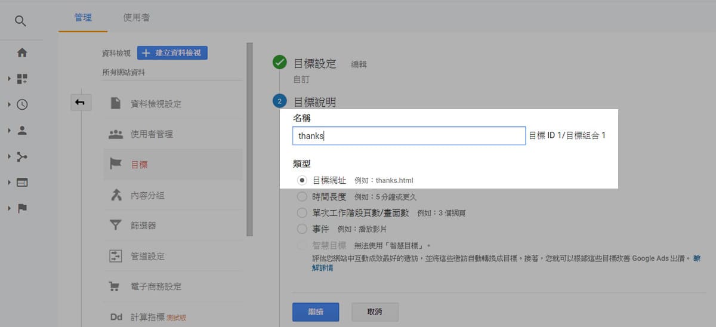This screenshot has height=327, width=716.
Task: Click the 計算指標 Dd icon
Action: [x=116, y=317]
